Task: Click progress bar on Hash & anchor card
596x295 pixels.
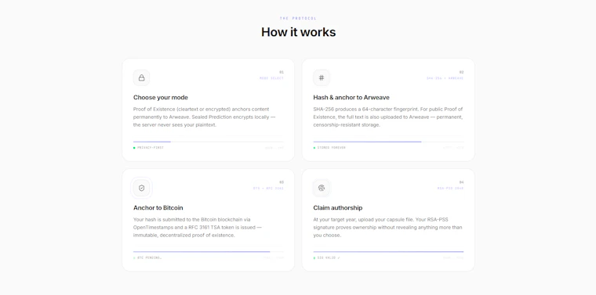Action: point(388,142)
